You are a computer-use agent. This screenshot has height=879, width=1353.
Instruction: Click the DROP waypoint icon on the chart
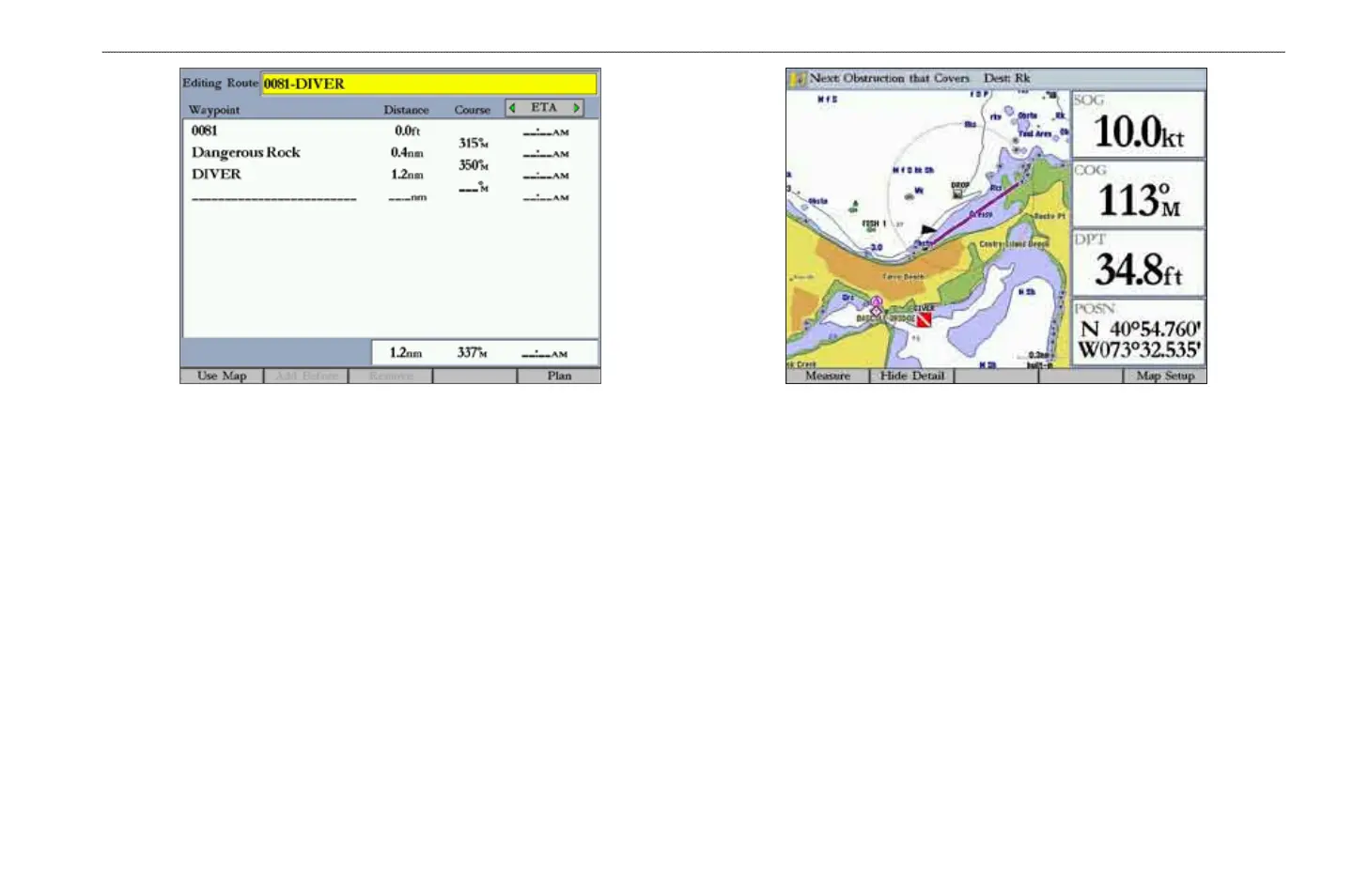(957, 193)
